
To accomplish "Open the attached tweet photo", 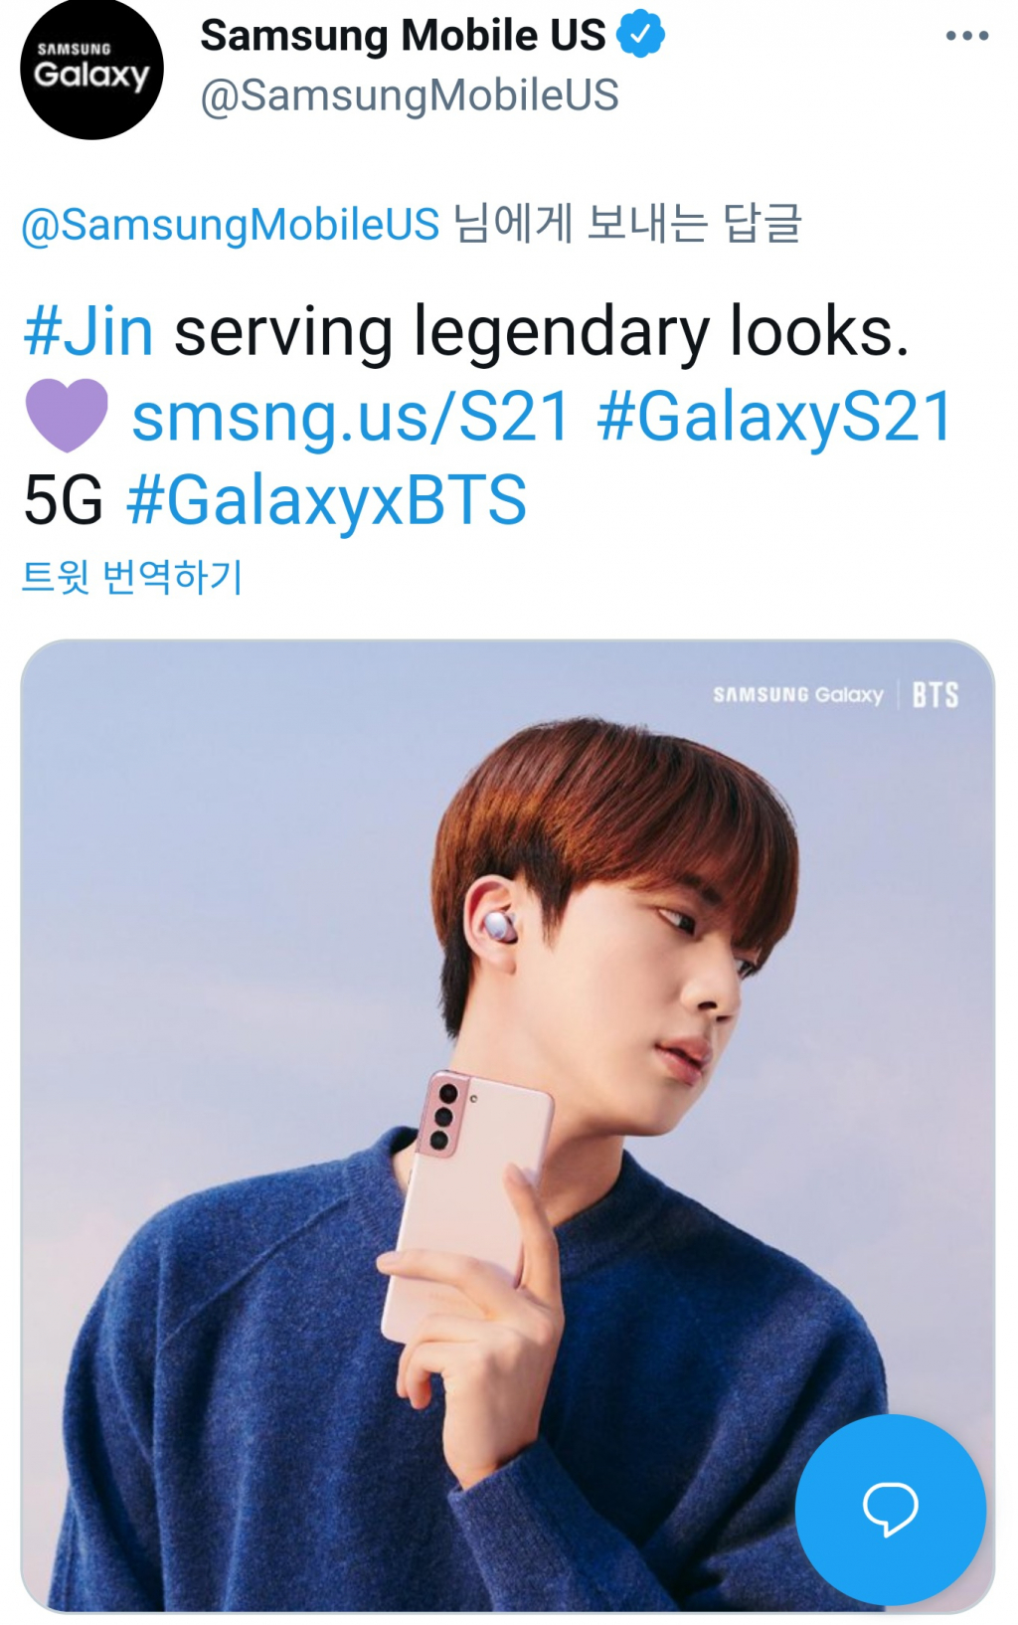I will click(507, 1125).
